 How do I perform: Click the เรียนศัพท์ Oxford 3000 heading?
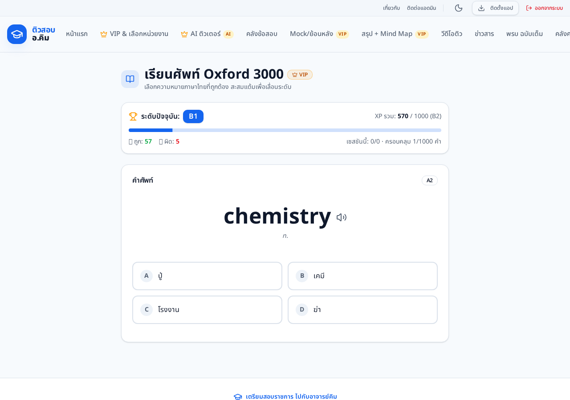coord(214,74)
